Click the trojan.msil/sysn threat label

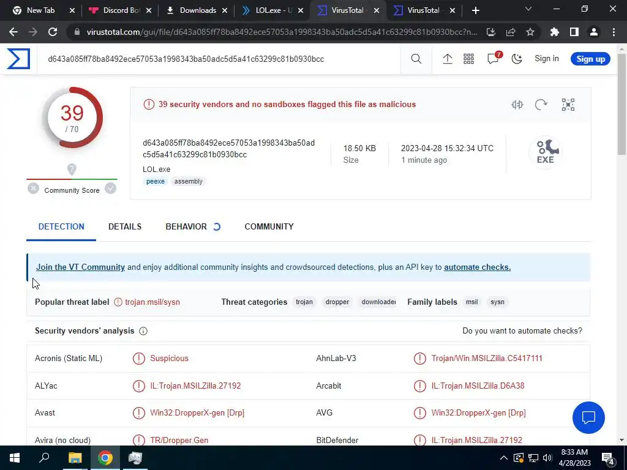click(152, 302)
